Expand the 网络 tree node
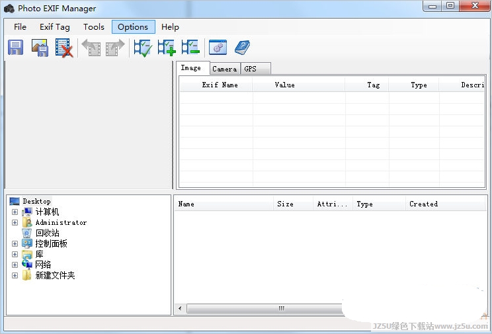The image size is (492, 334). [x=15, y=265]
